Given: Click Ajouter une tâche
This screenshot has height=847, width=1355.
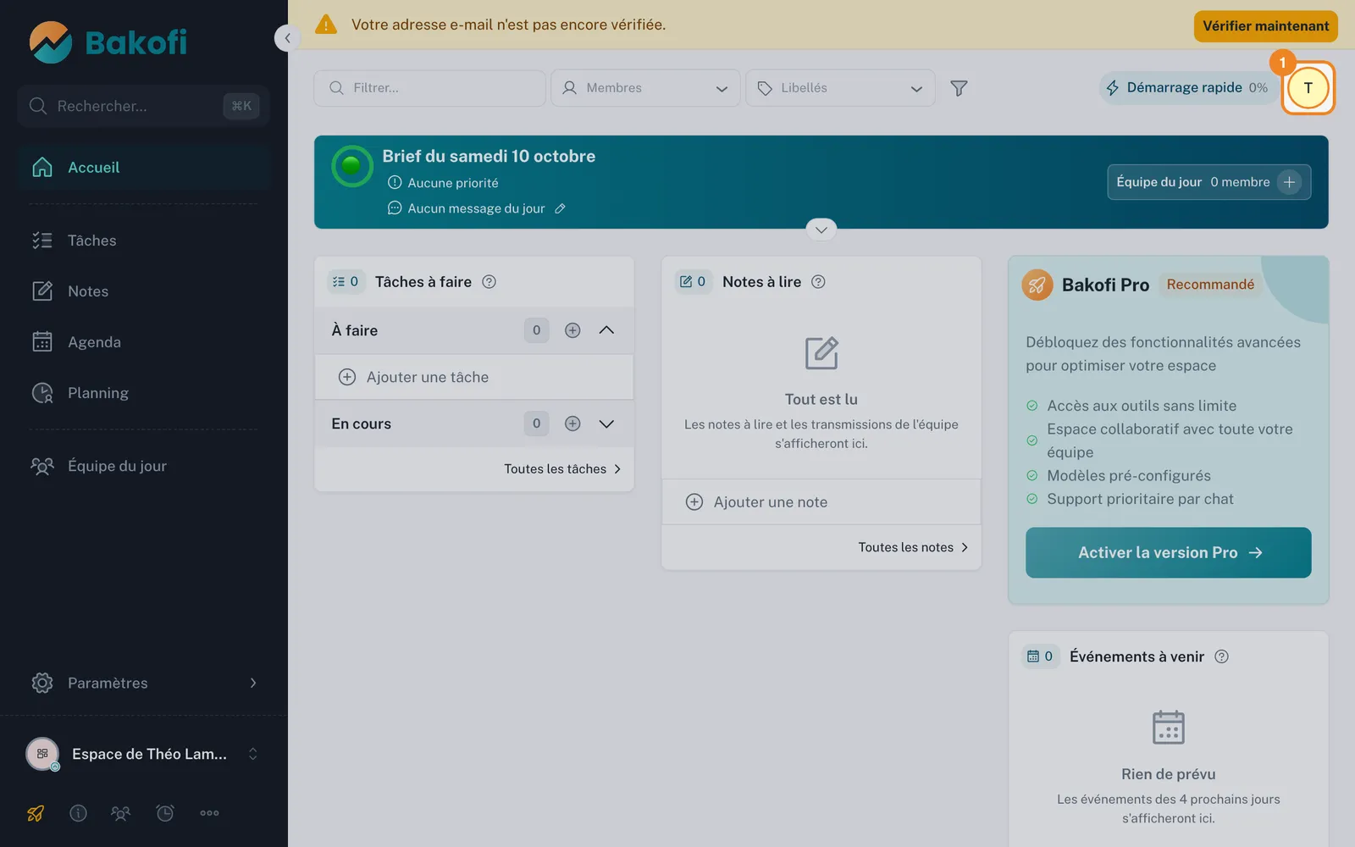Looking at the screenshot, I should point(474,377).
